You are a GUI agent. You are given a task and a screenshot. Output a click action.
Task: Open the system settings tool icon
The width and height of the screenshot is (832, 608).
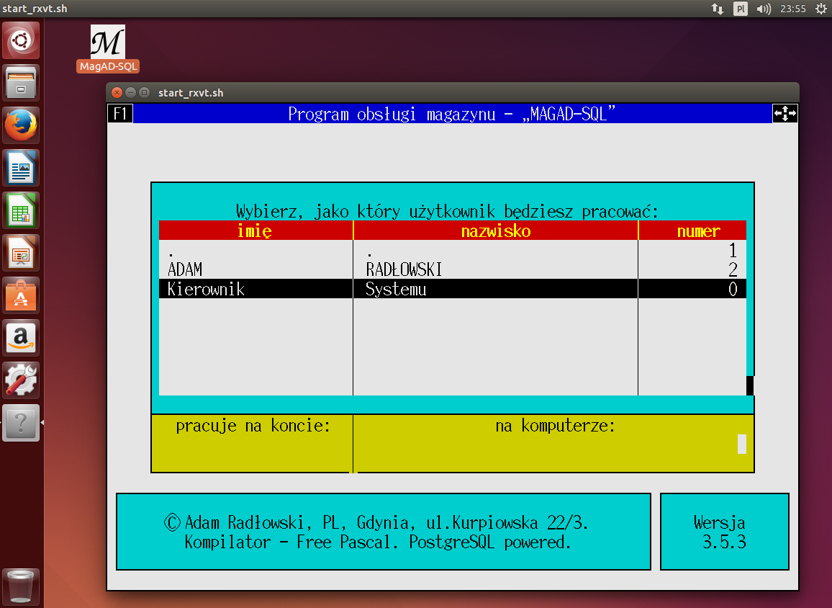[x=21, y=380]
